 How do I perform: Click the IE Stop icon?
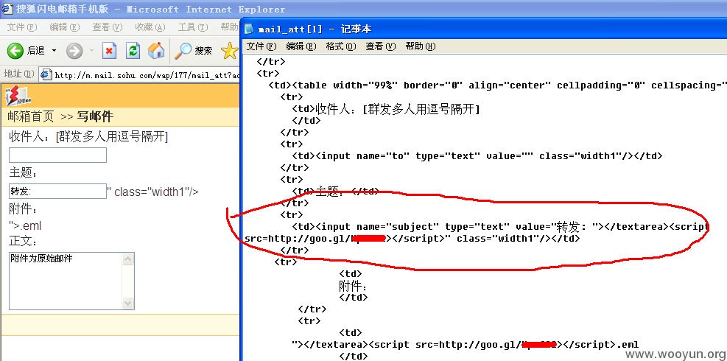tap(109, 51)
